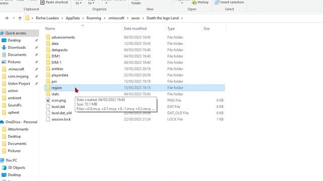
Task: Select the playerdata folder
Action: coord(60,75)
